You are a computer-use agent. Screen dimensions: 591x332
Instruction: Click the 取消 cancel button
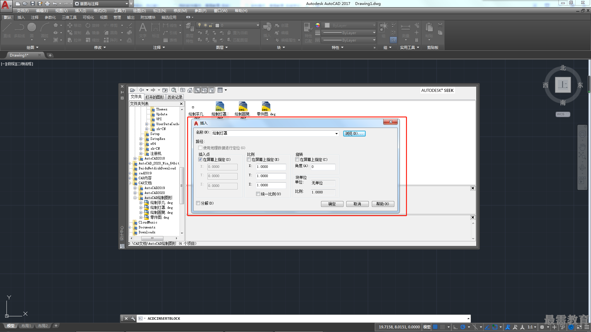pyautogui.click(x=357, y=204)
